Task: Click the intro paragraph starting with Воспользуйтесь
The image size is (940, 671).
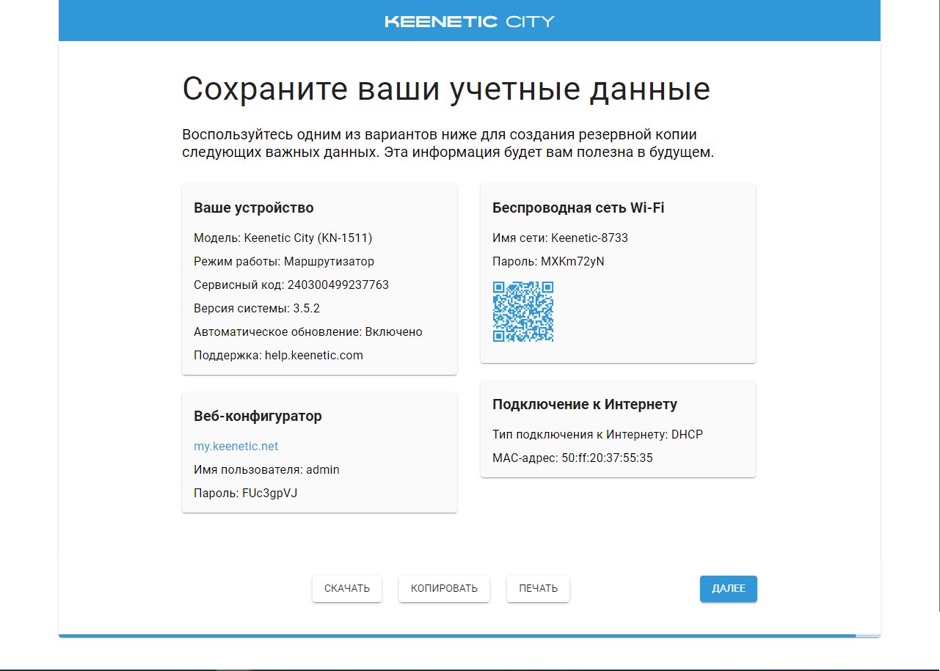Action: [x=448, y=144]
